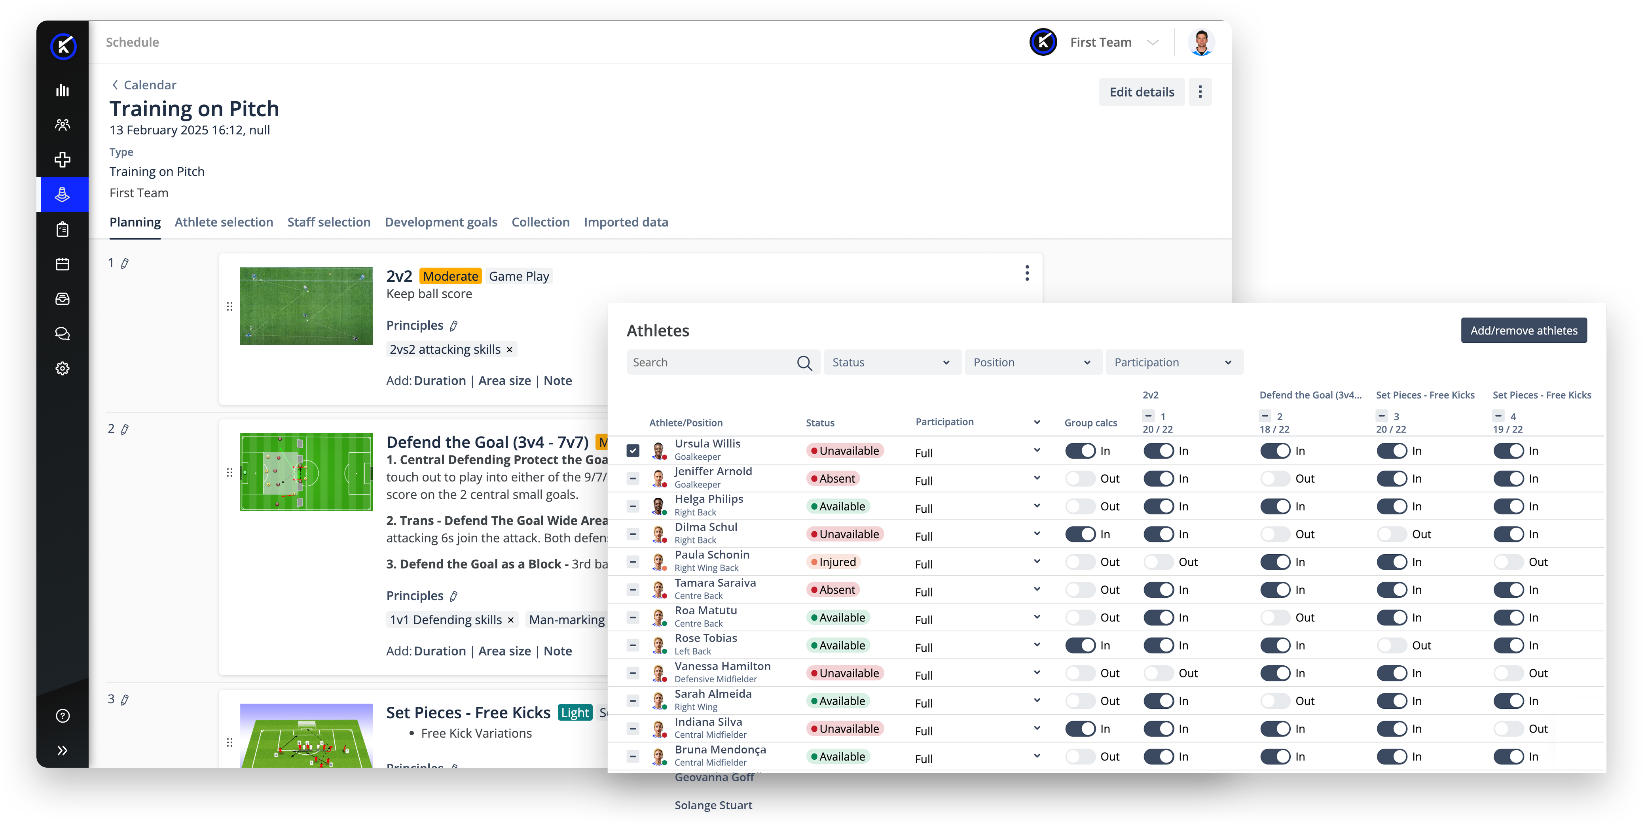
Task: Open the settings gear in sidebar
Action: pyautogui.click(x=62, y=368)
